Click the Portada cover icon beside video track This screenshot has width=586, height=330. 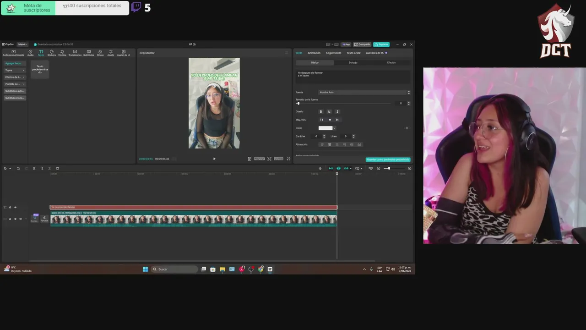coord(44,219)
